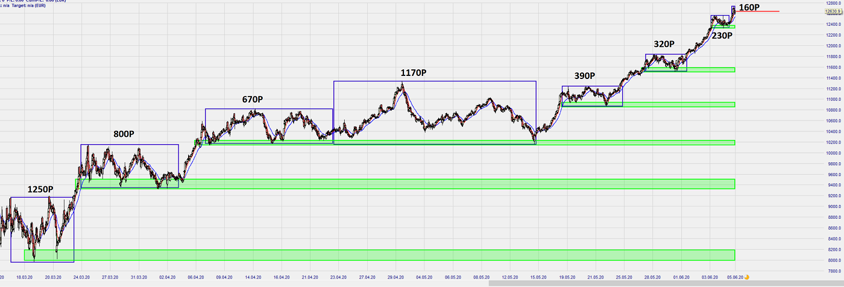Click the 12.05.20 date axis label
This screenshot has height=287, width=844.
pyautogui.click(x=510, y=277)
